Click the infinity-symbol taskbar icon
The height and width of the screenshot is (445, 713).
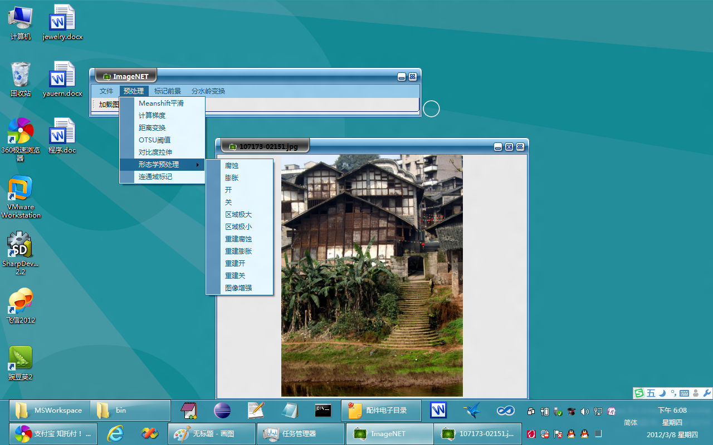505,411
